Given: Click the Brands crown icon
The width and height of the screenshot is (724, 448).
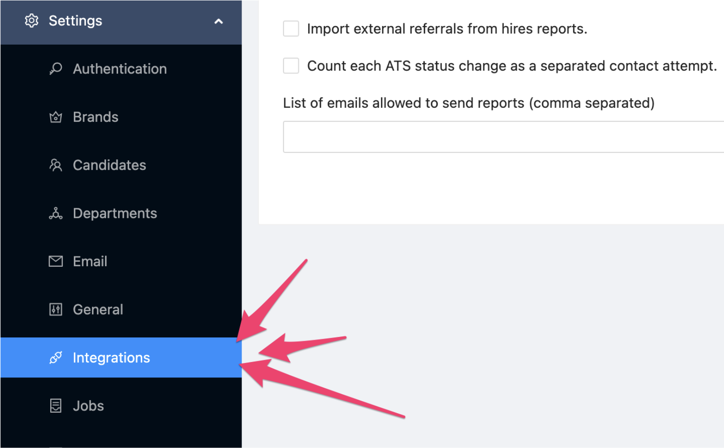Looking at the screenshot, I should (56, 117).
